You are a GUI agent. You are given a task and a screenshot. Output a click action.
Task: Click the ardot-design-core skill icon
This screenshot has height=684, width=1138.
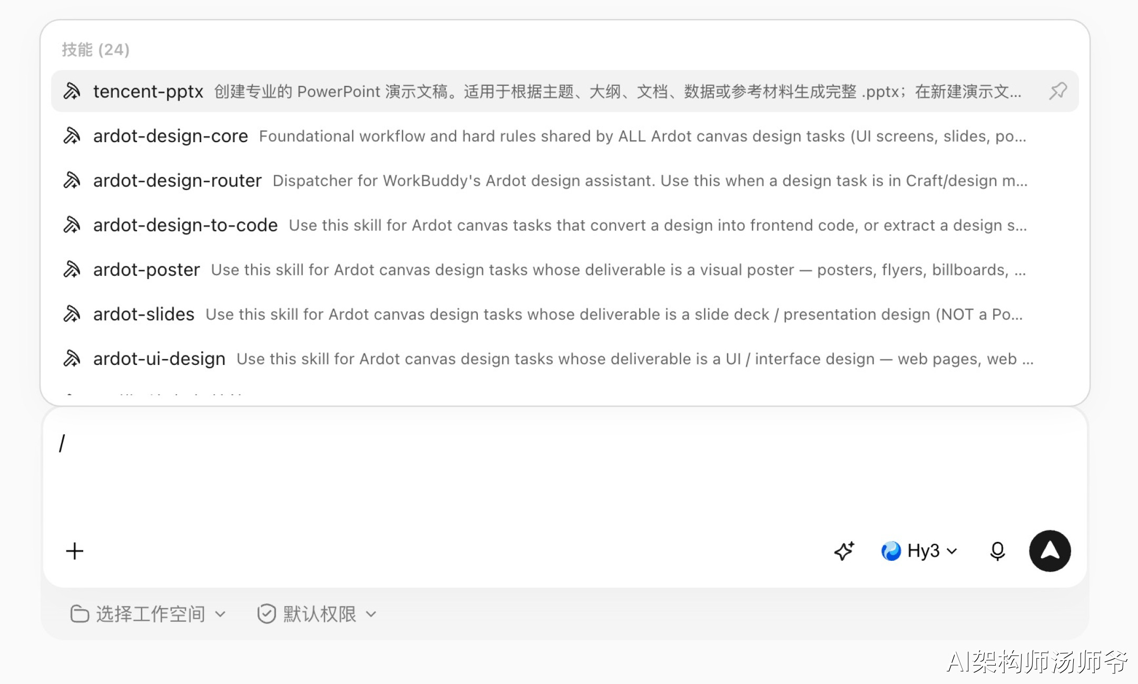pyautogui.click(x=72, y=136)
